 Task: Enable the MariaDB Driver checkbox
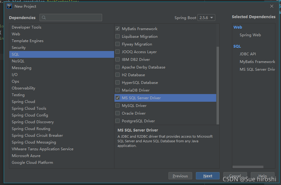118,90
